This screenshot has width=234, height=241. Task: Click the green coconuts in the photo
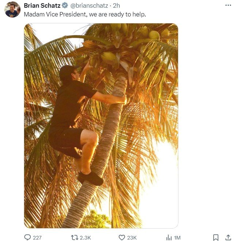click(x=109, y=56)
